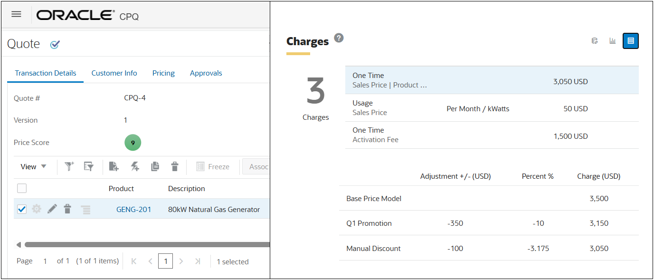Open the Pricing tab
The width and height of the screenshot is (654, 280).
[163, 73]
